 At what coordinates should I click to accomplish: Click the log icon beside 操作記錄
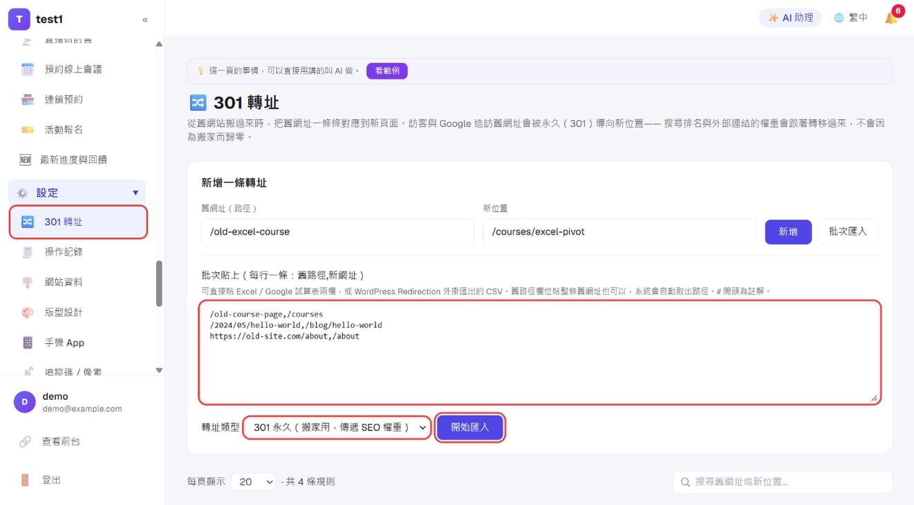[x=27, y=252]
